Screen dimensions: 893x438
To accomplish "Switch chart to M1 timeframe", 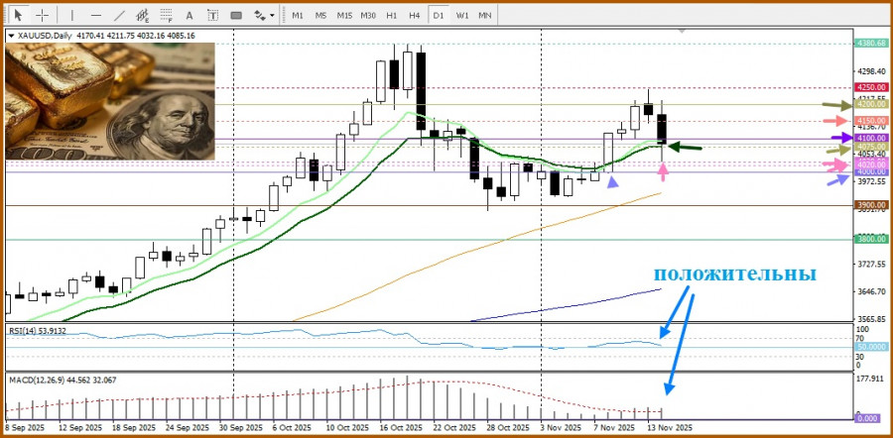I will tap(298, 15).
